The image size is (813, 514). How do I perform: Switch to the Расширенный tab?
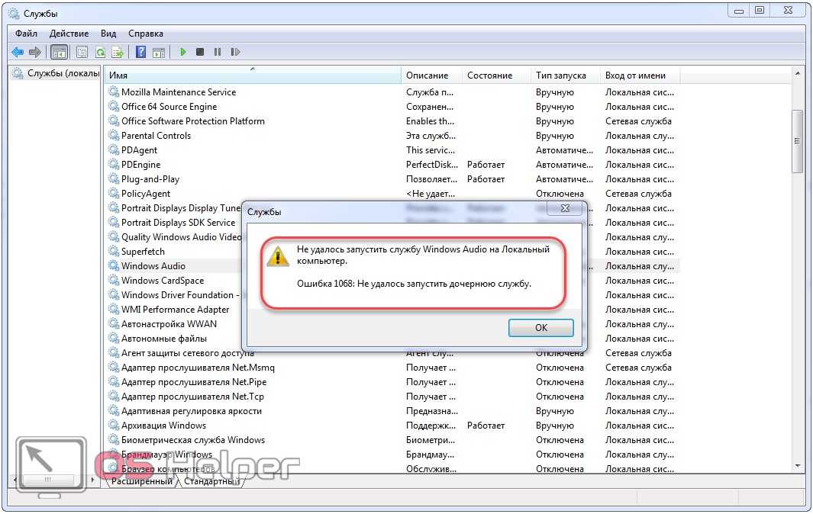coord(142,481)
